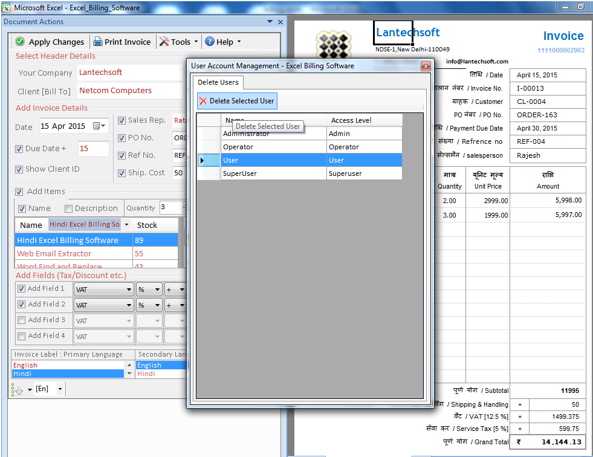Select English in Primary Language list
The width and height of the screenshot is (593, 457).
[x=68, y=365]
